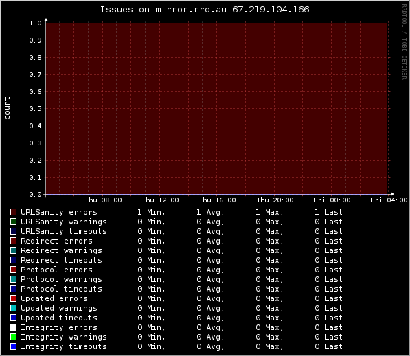Click the Updated timeouts legend swatch
The width and height of the screenshot is (410, 356).
tap(13, 318)
